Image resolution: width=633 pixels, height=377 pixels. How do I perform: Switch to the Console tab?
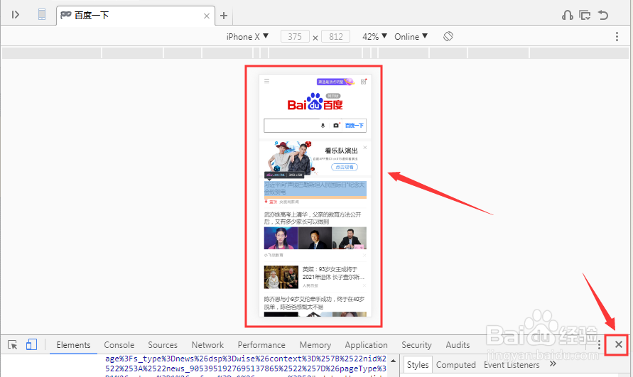tap(119, 345)
